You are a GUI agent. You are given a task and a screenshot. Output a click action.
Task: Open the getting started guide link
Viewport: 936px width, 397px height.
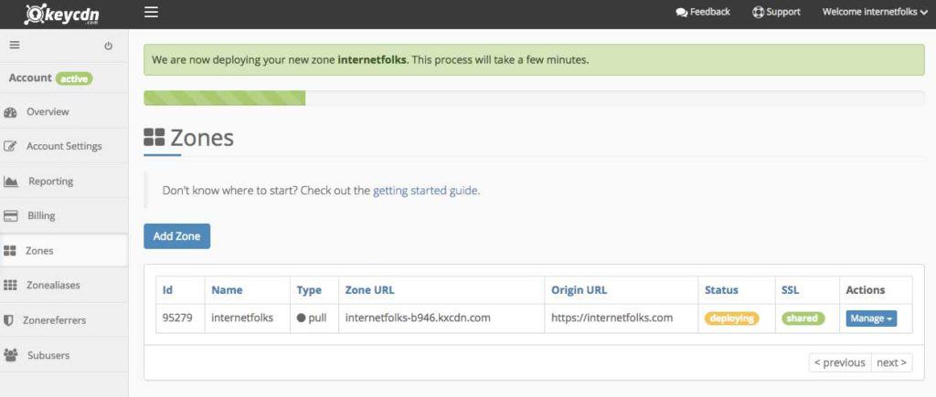pyautogui.click(x=425, y=191)
